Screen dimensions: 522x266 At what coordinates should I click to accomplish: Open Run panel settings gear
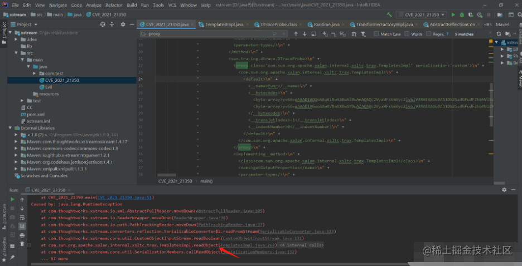[x=504, y=190]
